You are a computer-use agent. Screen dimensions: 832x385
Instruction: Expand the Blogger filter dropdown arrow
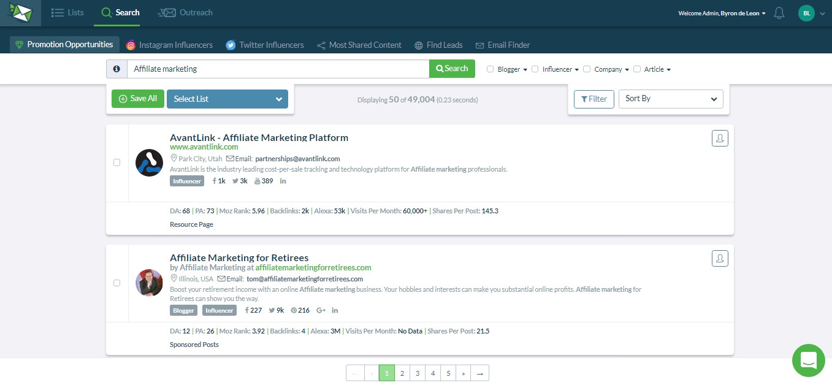525,70
